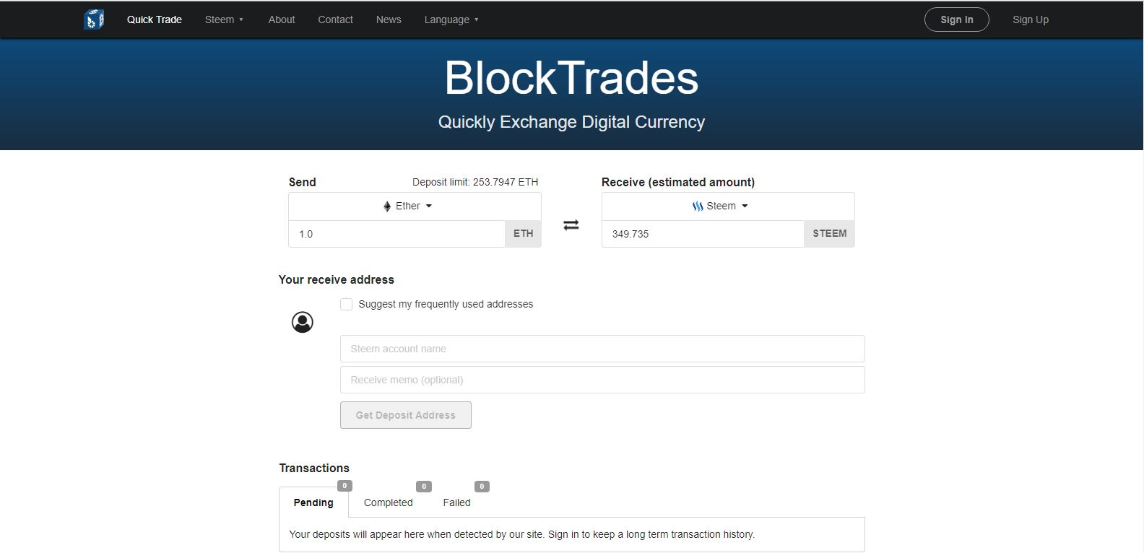Click the Transactions heading
This screenshot has height=553, width=1144.
pos(314,468)
